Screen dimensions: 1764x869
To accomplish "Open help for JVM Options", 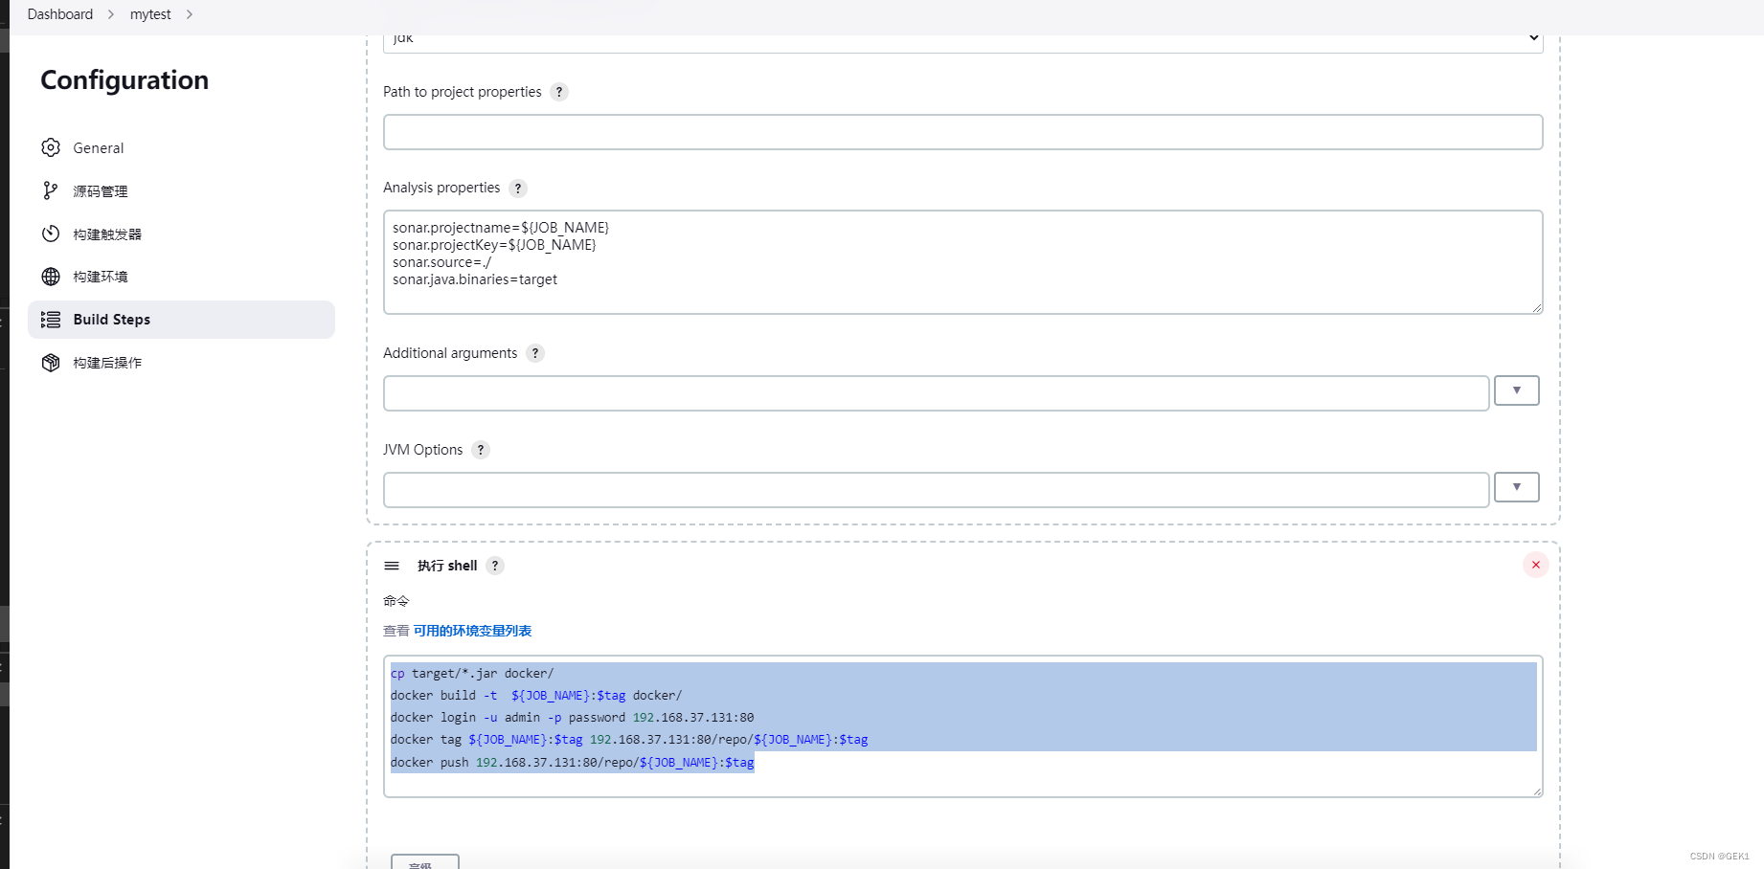I will pos(481,450).
